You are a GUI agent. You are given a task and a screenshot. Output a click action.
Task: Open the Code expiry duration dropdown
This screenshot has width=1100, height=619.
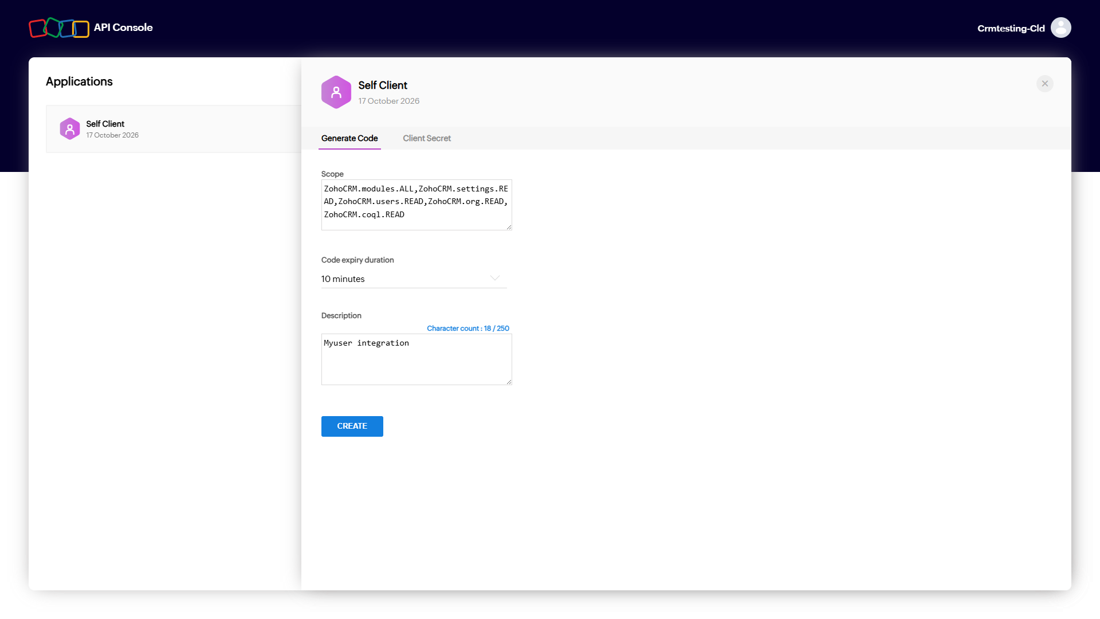click(414, 279)
